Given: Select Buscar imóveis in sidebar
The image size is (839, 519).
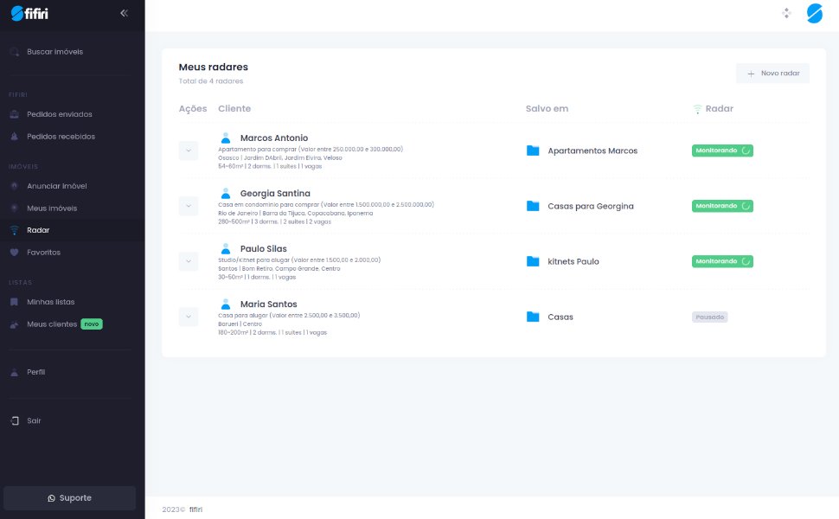Looking at the screenshot, I should tap(54, 52).
